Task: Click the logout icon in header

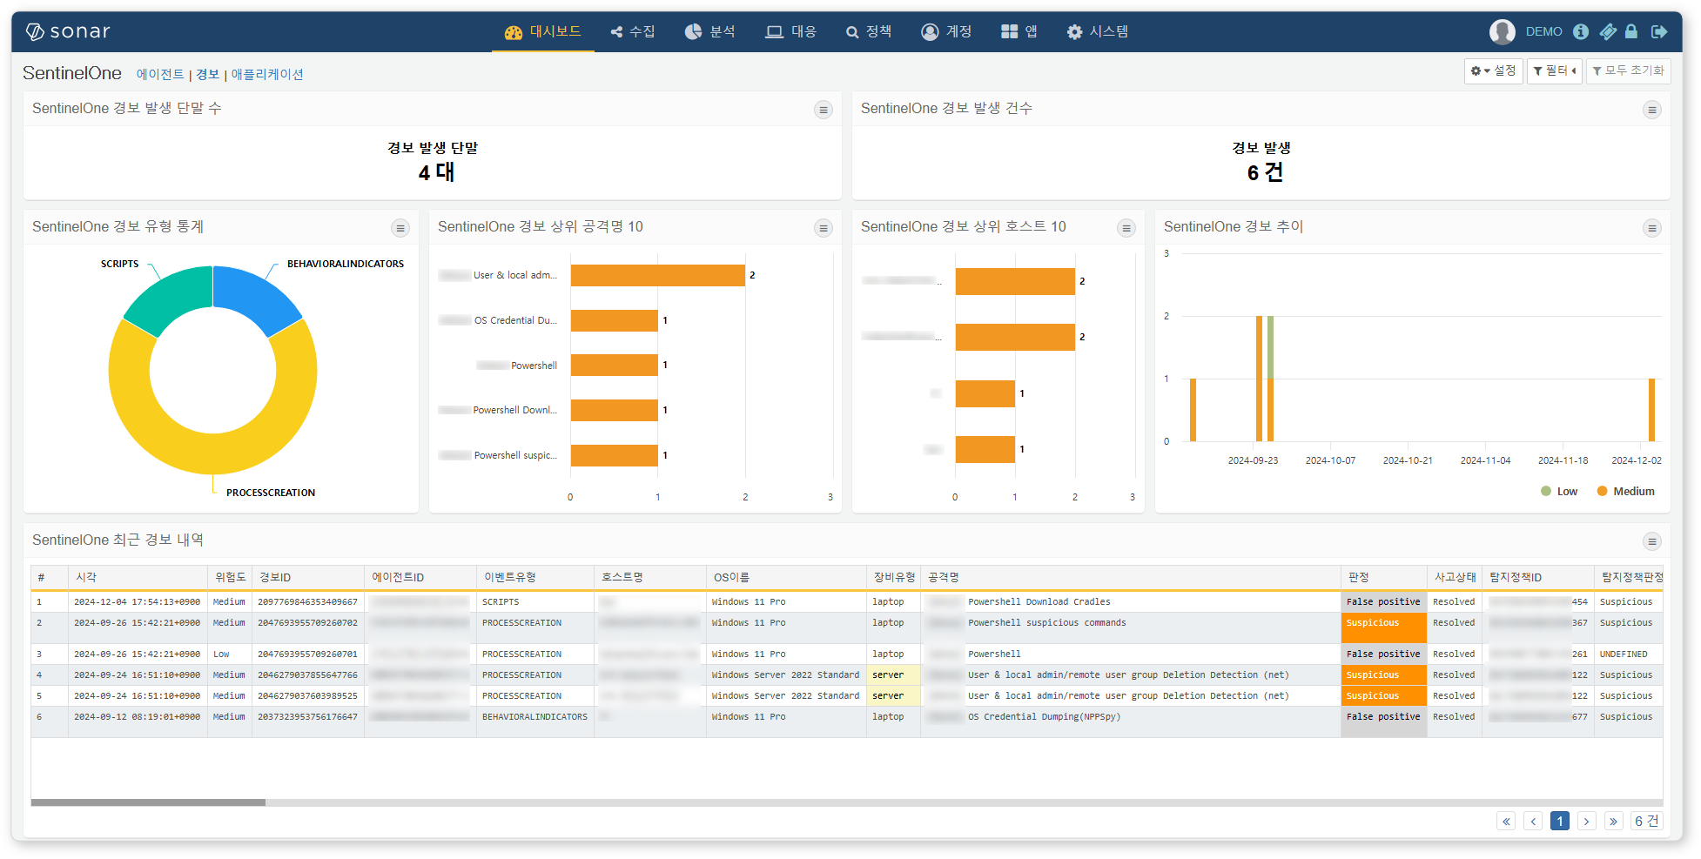Action: tap(1659, 31)
